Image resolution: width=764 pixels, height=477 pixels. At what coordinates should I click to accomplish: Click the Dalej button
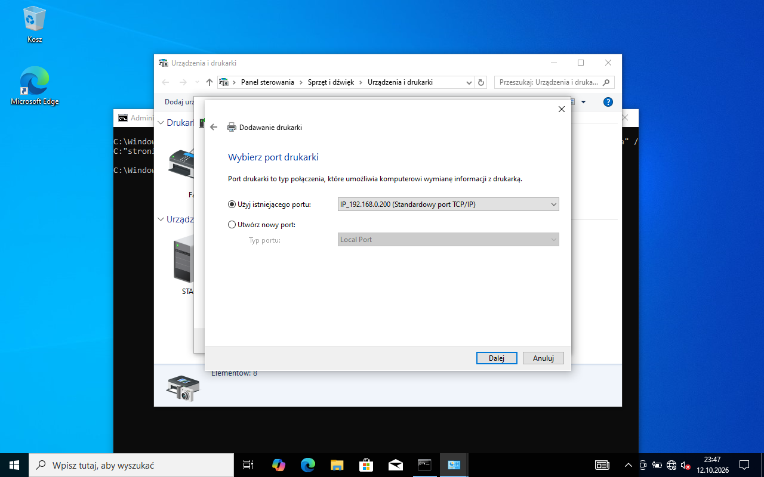tap(497, 358)
